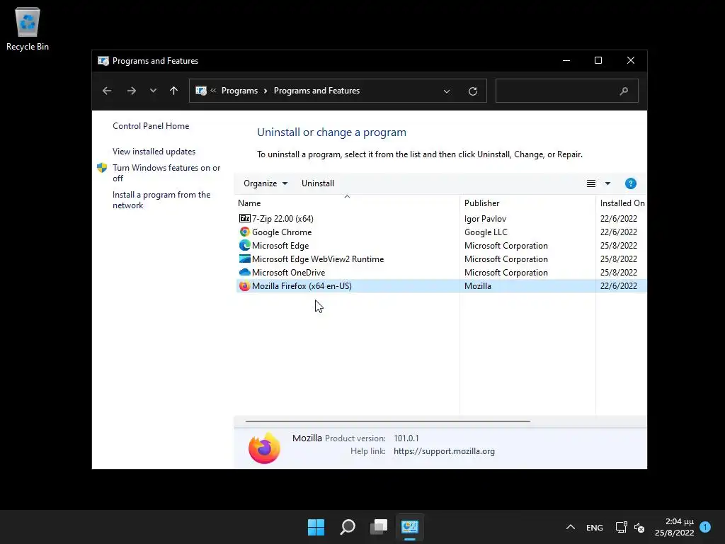Select the Google Chrome entry
The height and width of the screenshot is (544, 725).
coord(442,232)
